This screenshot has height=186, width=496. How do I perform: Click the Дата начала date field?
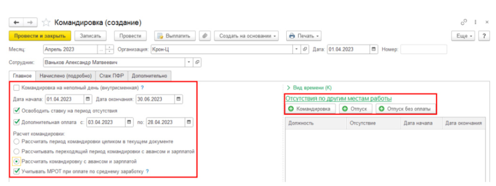click(x=65, y=99)
